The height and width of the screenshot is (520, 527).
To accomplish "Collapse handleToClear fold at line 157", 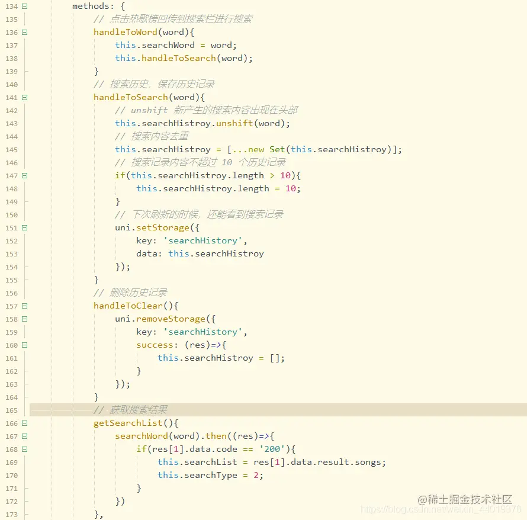I will (x=24, y=306).
